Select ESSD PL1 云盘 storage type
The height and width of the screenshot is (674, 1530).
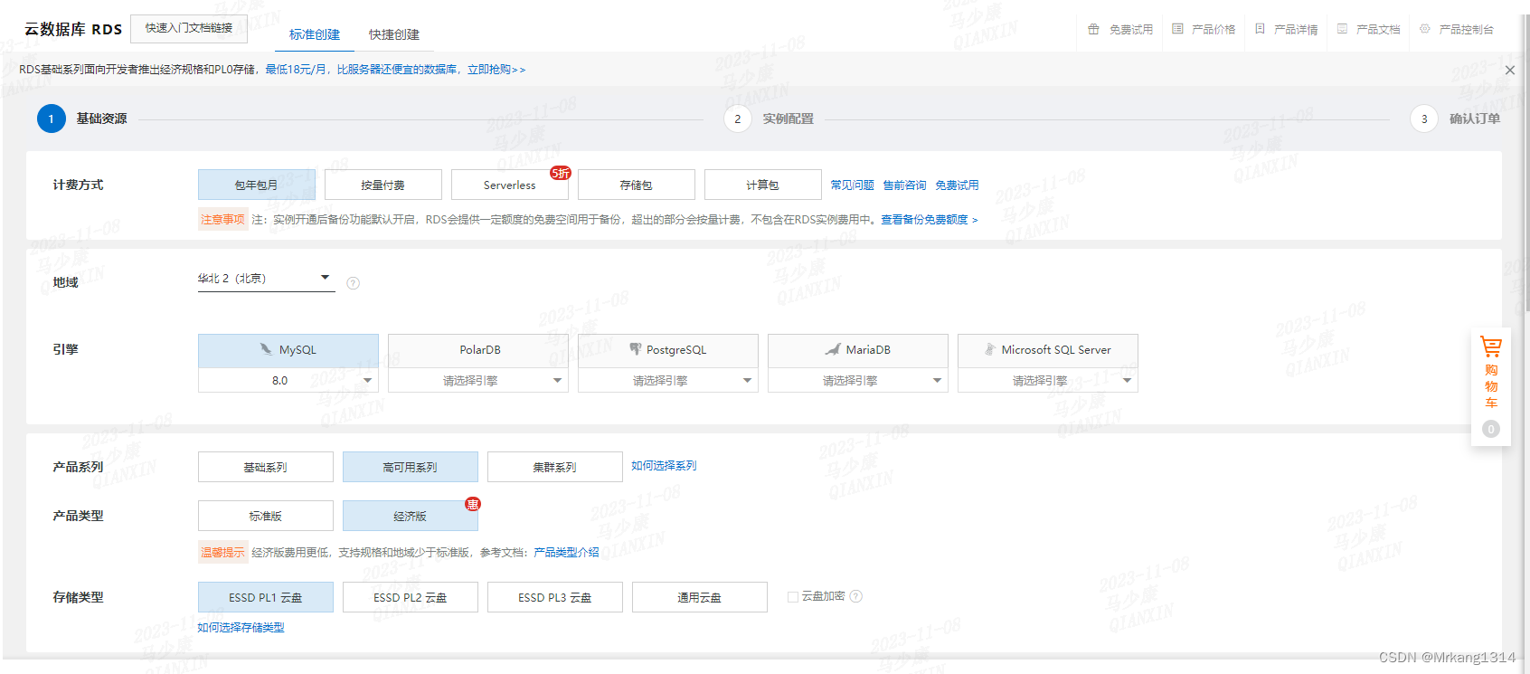click(x=266, y=597)
